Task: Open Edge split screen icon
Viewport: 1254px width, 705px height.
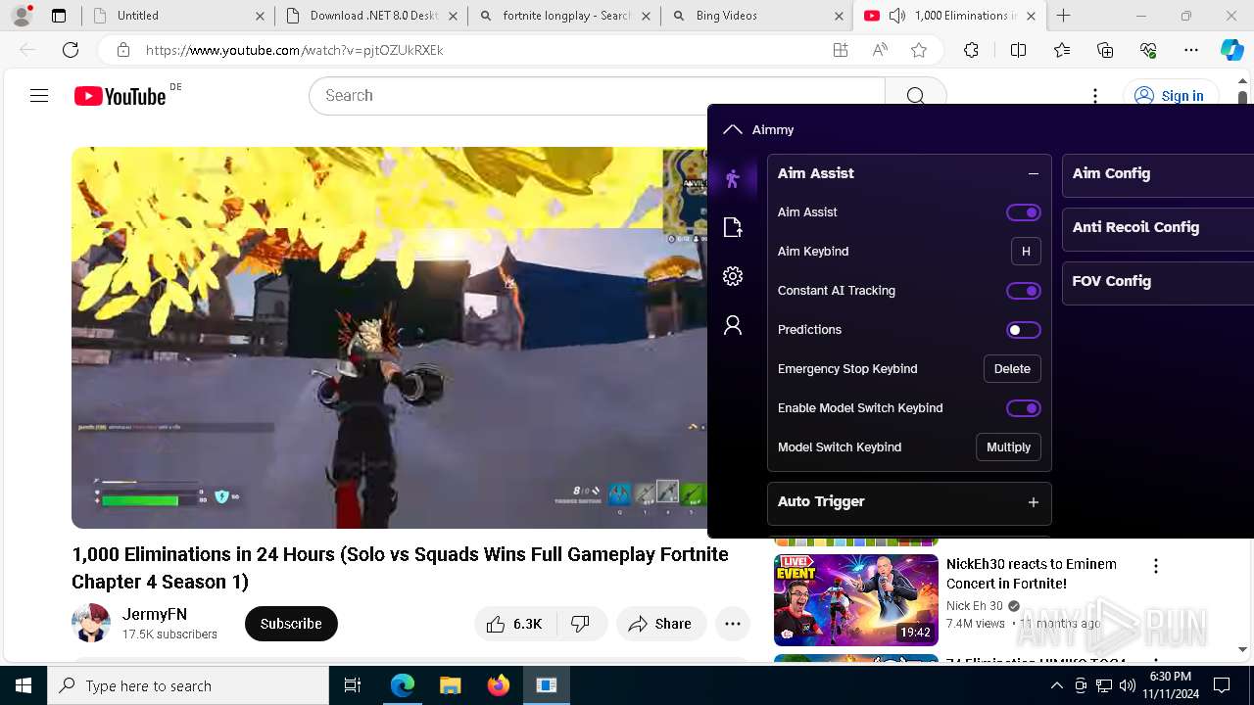Action: coord(1018,50)
